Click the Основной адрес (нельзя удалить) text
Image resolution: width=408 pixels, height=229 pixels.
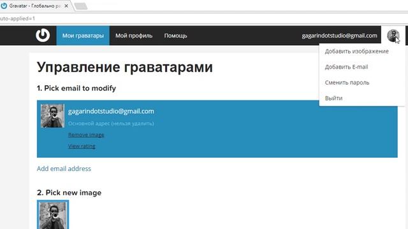[111, 123]
